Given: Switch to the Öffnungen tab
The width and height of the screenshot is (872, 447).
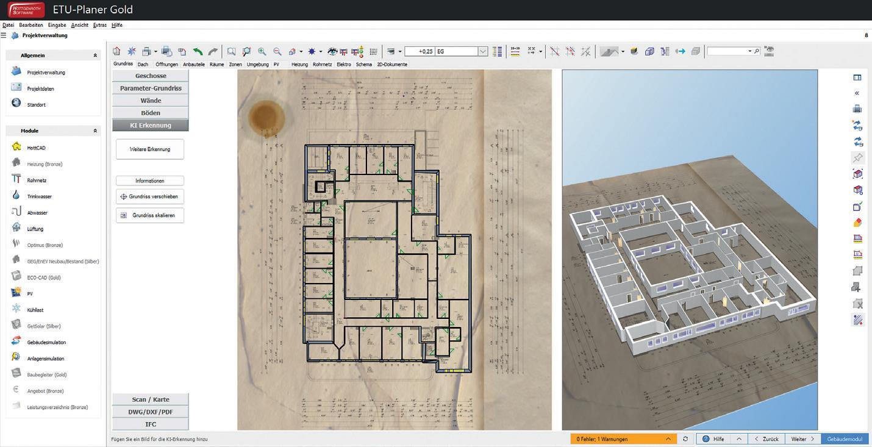Looking at the screenshot, I should pos(166,64).
